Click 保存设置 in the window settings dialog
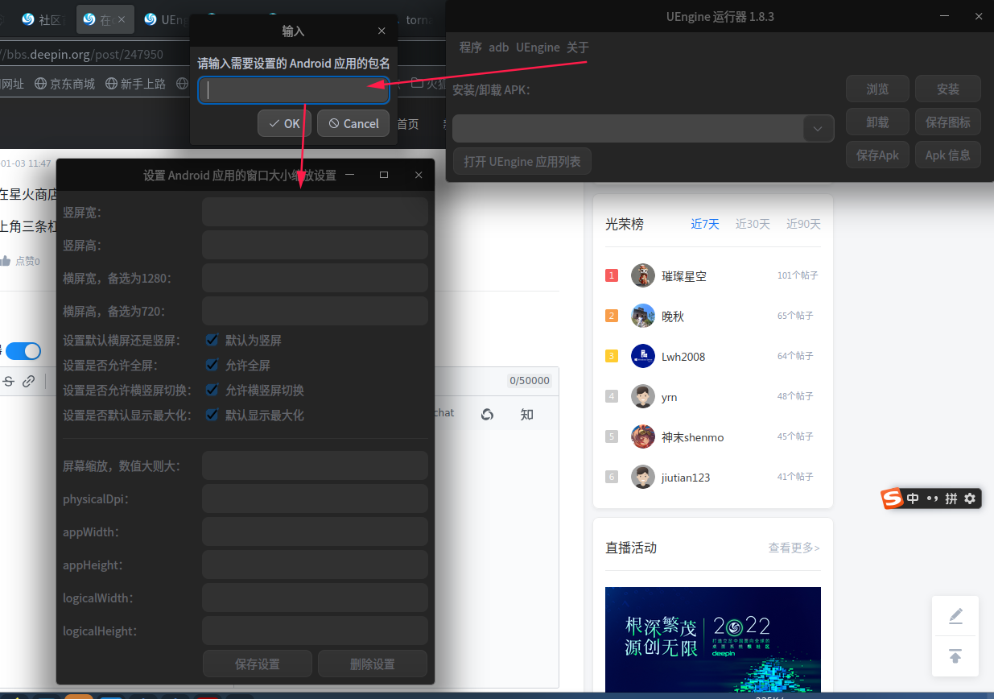Viewport: 994px width, 699px height. (x=257, y=664)
